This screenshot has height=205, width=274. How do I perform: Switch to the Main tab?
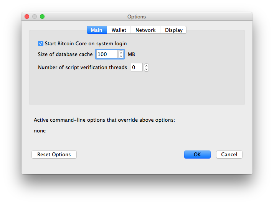[x=97, y=30]
